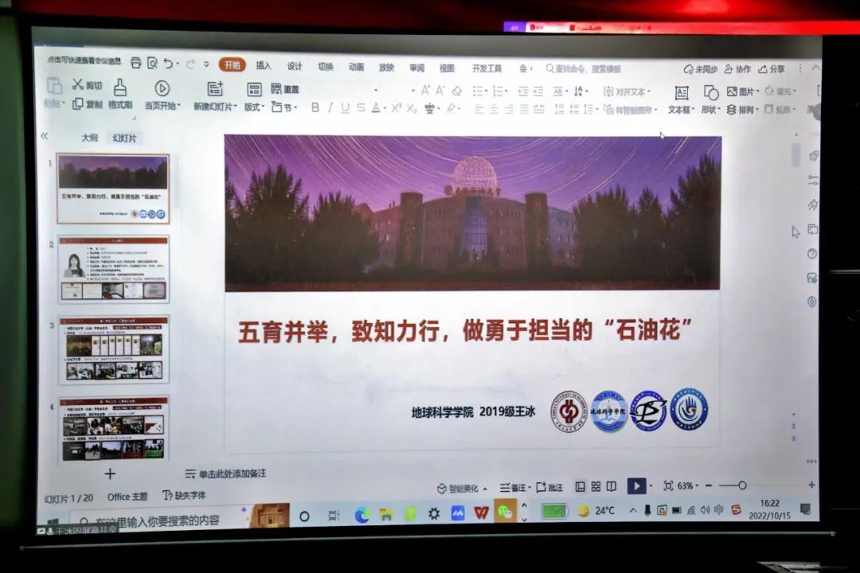The height and width of the screenshot is (573, 860).
Task: Open the arrange (排列) dropdown
Action: click(x=745, y=110)
